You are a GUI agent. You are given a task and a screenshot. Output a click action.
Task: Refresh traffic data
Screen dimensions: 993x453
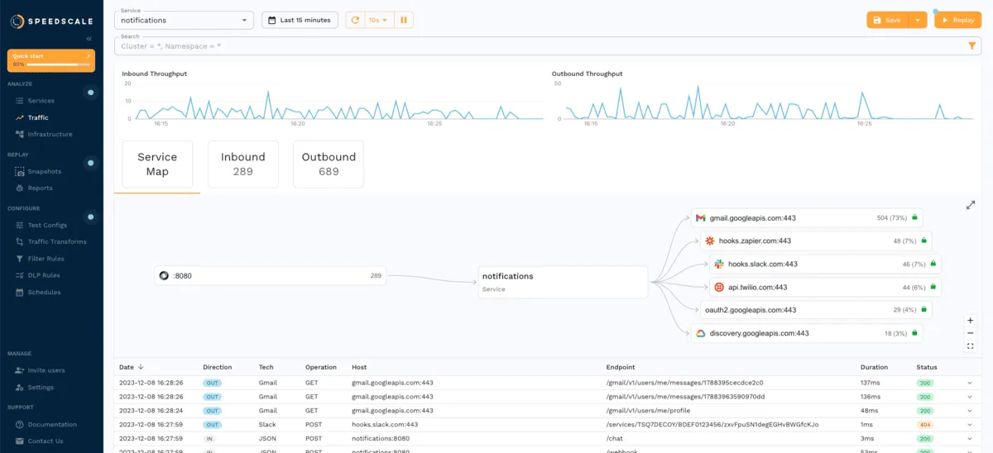355,20
